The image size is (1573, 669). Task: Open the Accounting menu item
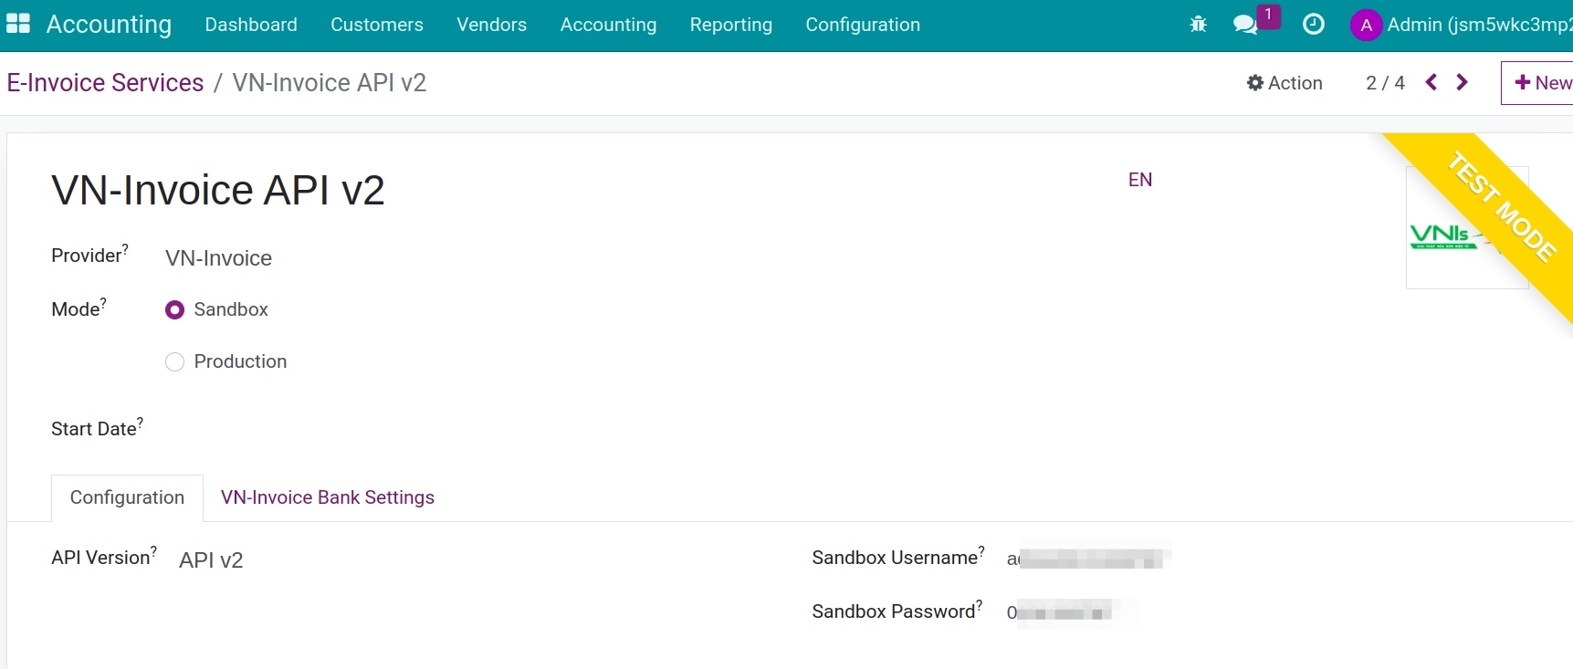608,25
